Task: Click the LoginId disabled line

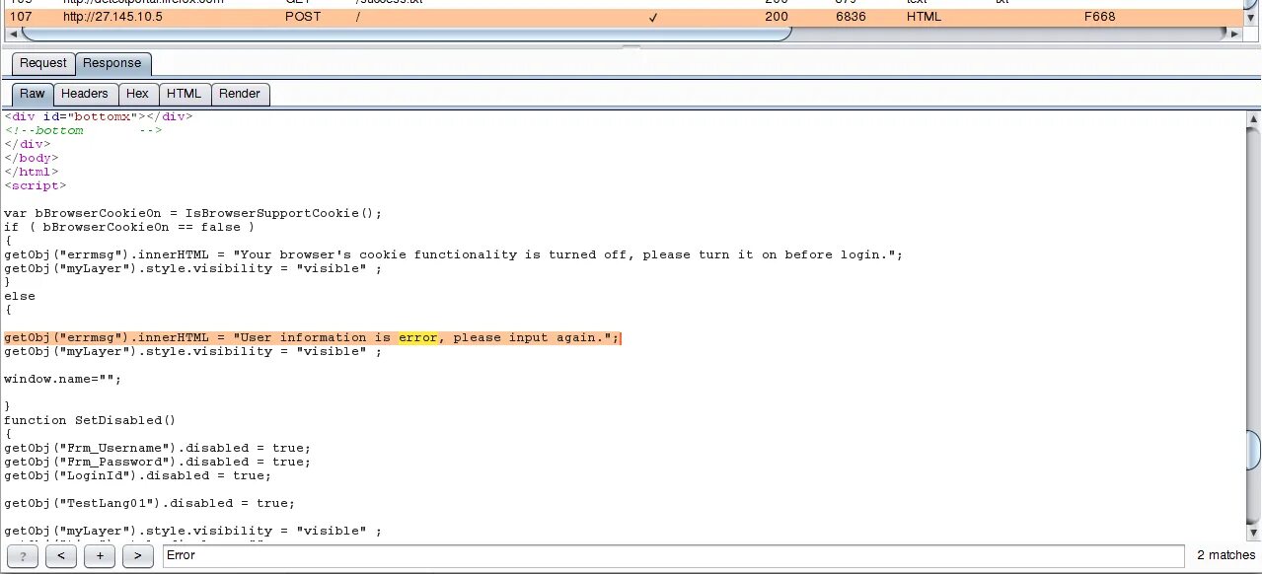Action: point(137,475)
